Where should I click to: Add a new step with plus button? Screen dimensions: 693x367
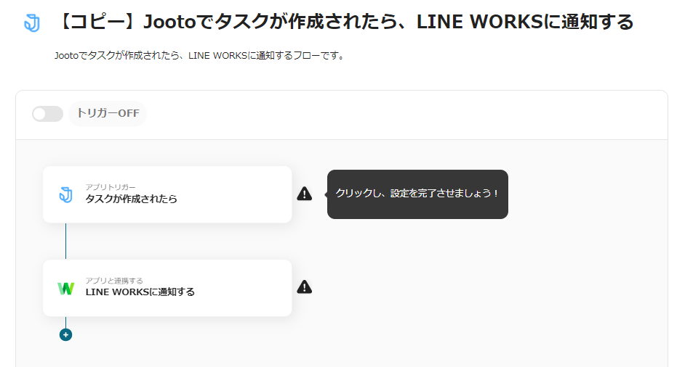[66, 335]
